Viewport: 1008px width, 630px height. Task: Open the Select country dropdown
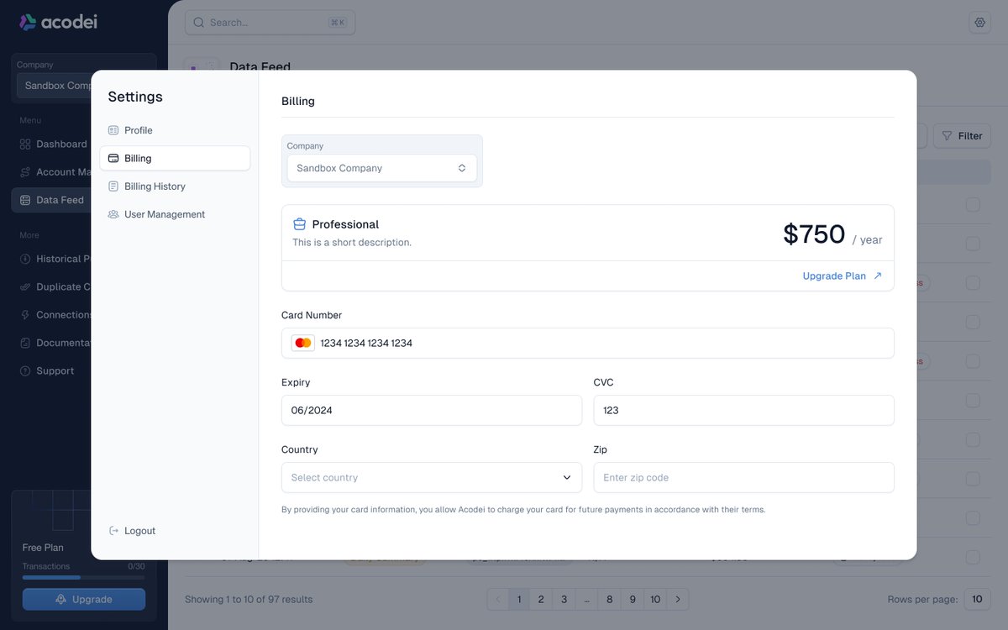432,477
